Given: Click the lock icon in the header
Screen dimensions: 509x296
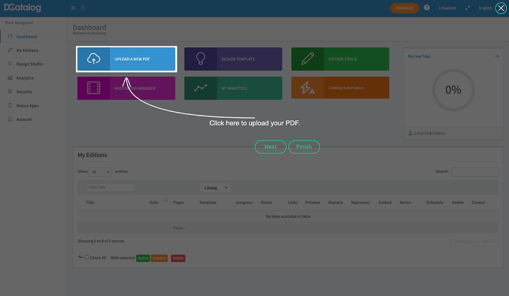Looking at the screenshot, I should 83,8.
